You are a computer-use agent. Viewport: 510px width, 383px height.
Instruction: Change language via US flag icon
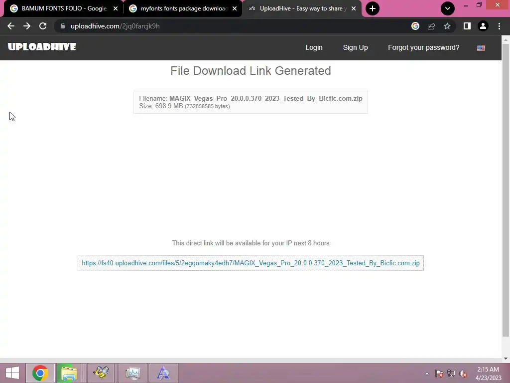(481, 48)
